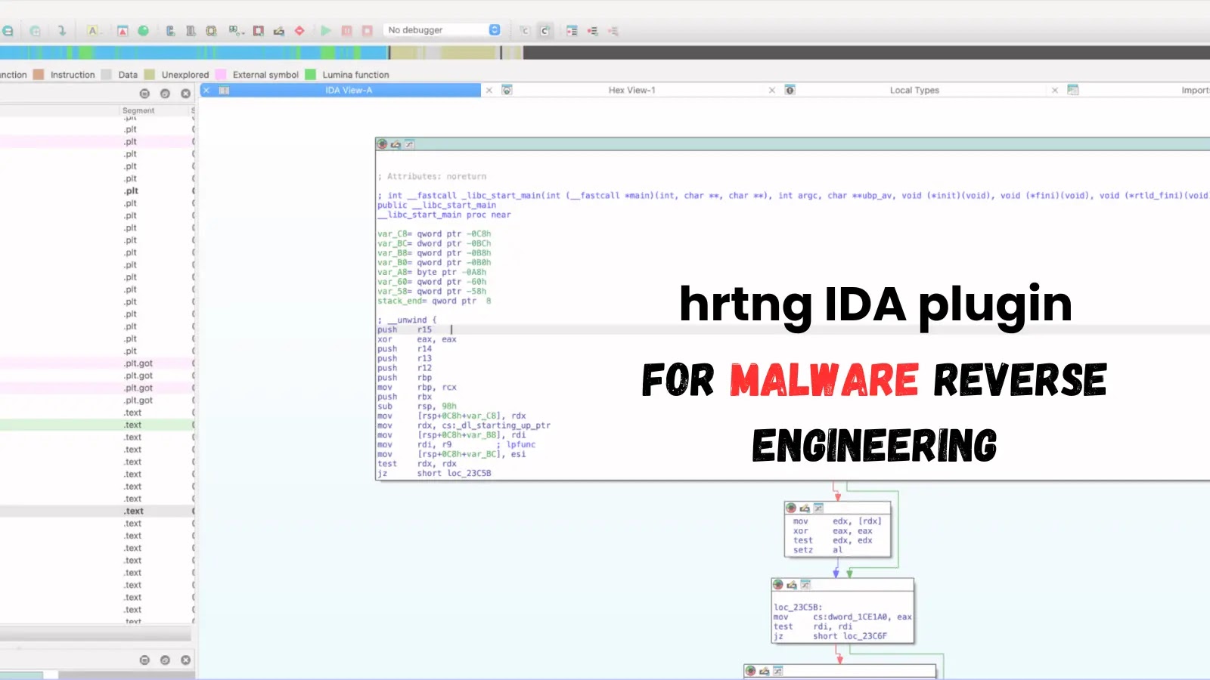This screenshot has height=680, width=1210.
Task: Select the bold .plt segment row
Action: 98,191
